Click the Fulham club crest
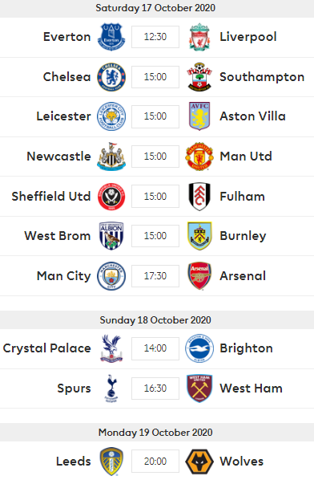The image size is (314, 480). (199, 196)
